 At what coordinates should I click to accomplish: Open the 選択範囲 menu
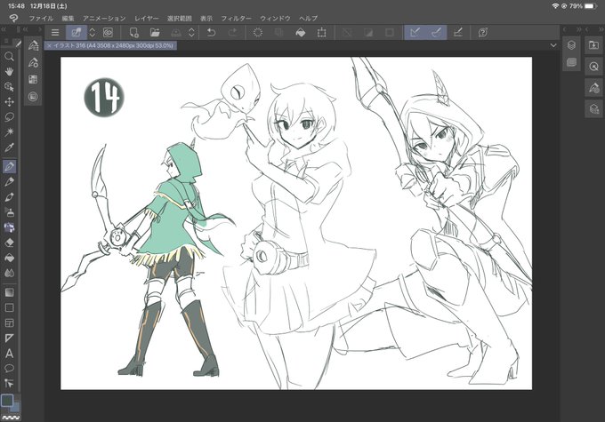pos(180,18)
